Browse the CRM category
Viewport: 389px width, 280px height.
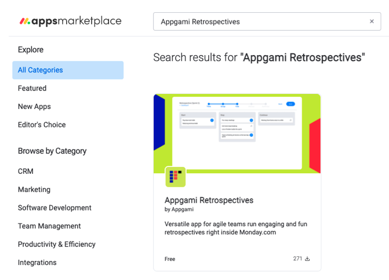(x=26, y=172)
